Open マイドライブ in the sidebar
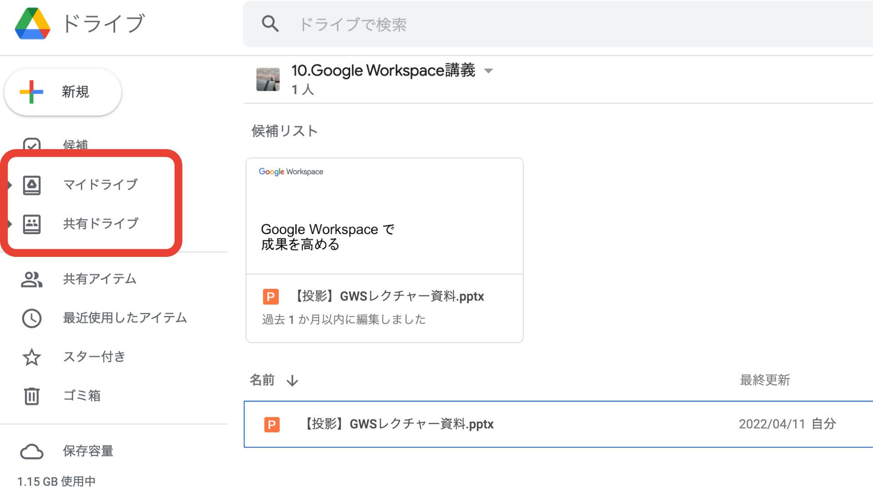 tap(100, 185)
